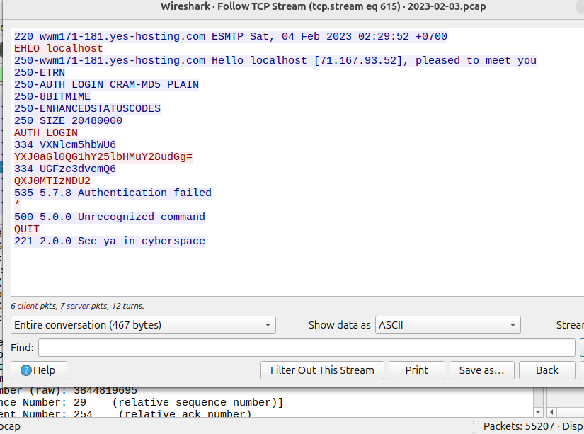Image resolution: width=584 pixels, height=434 pixels.
Task: Click the 'Show data as' label
Action: coord(339,325)
